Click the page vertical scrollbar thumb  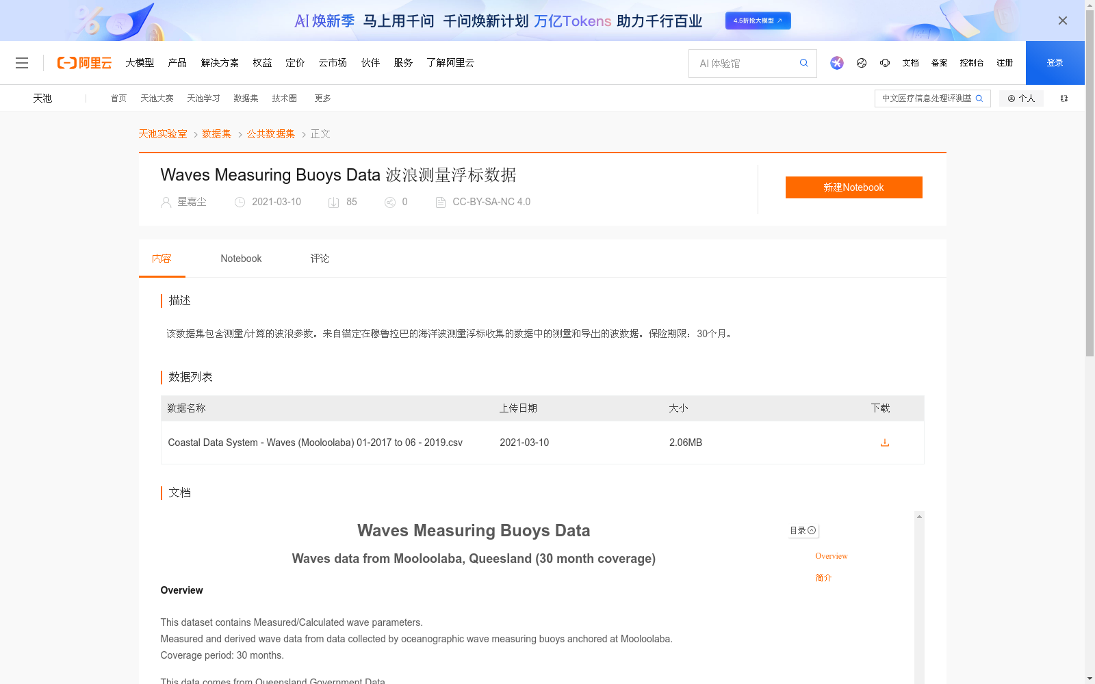pyautogui.click(x=1090, y=185)
